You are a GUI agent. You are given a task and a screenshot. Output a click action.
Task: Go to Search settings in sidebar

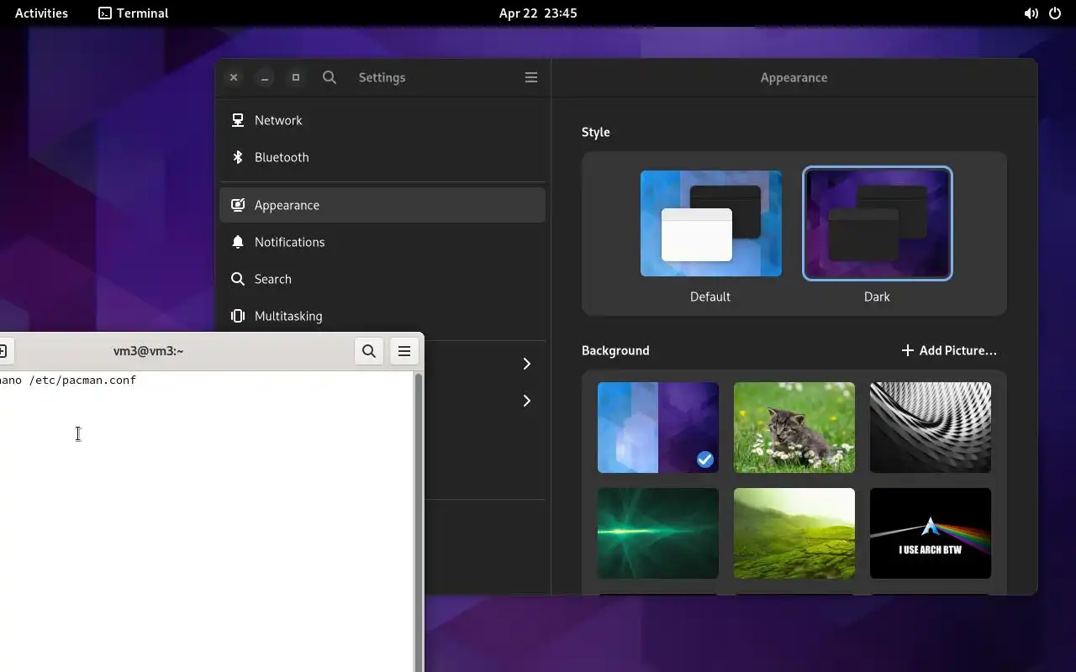(382, 279)
